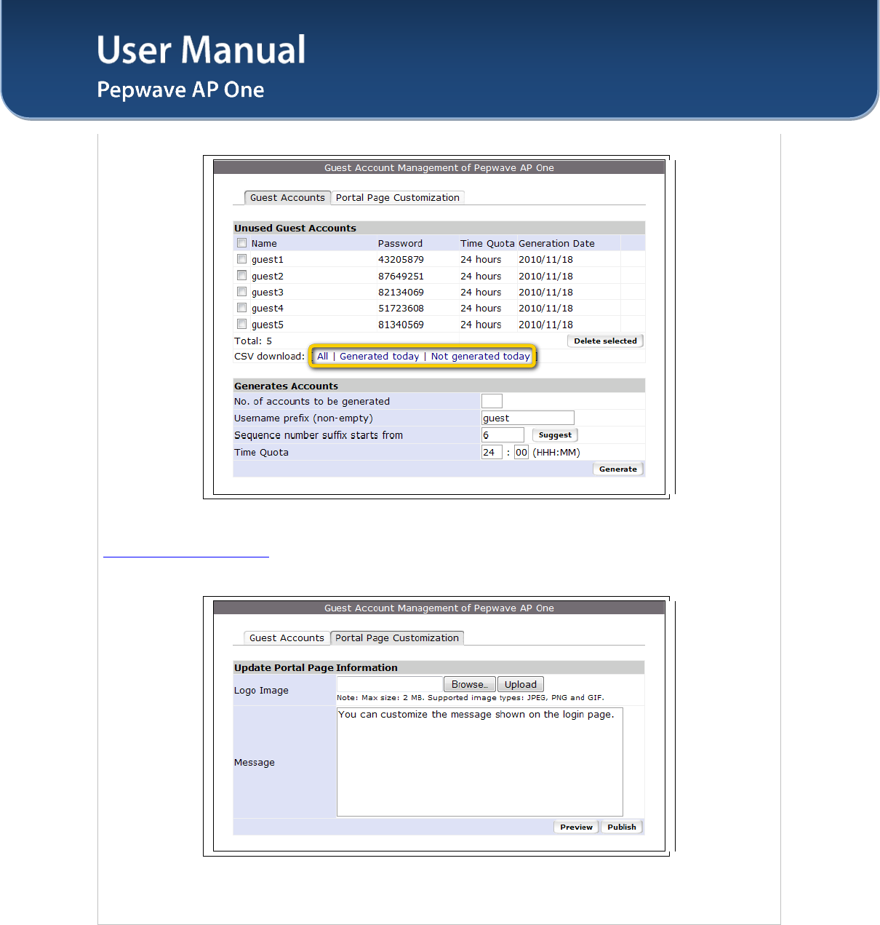Click the Pepwave AP One subtitle
The image size is (880, 925).
coord(180,90)
